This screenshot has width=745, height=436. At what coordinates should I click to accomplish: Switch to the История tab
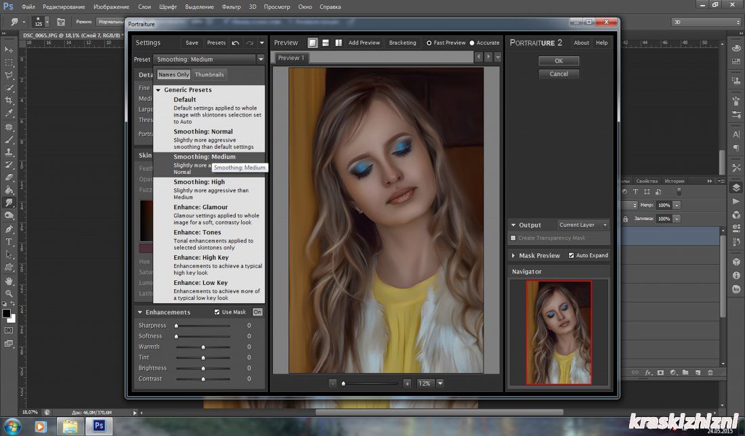pos(674,181)
